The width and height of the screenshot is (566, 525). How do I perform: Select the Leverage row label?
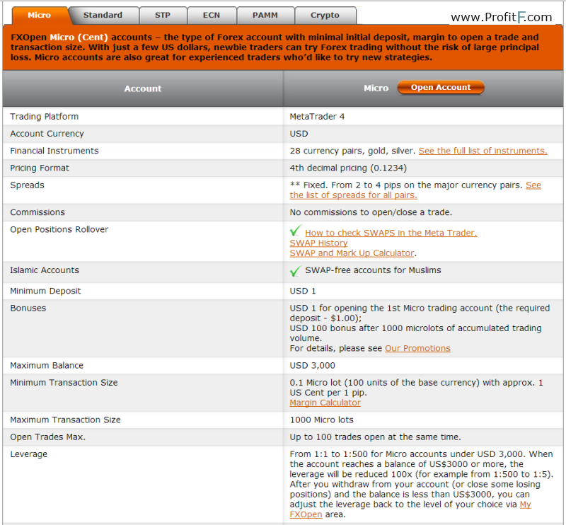(x=28, y=454)
